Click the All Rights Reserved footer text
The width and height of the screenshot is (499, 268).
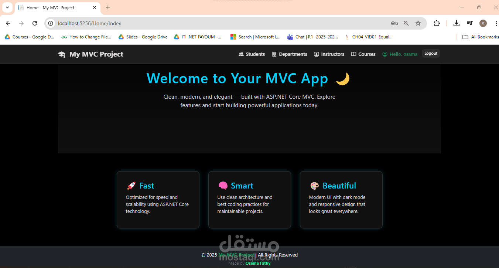[278, 255]
